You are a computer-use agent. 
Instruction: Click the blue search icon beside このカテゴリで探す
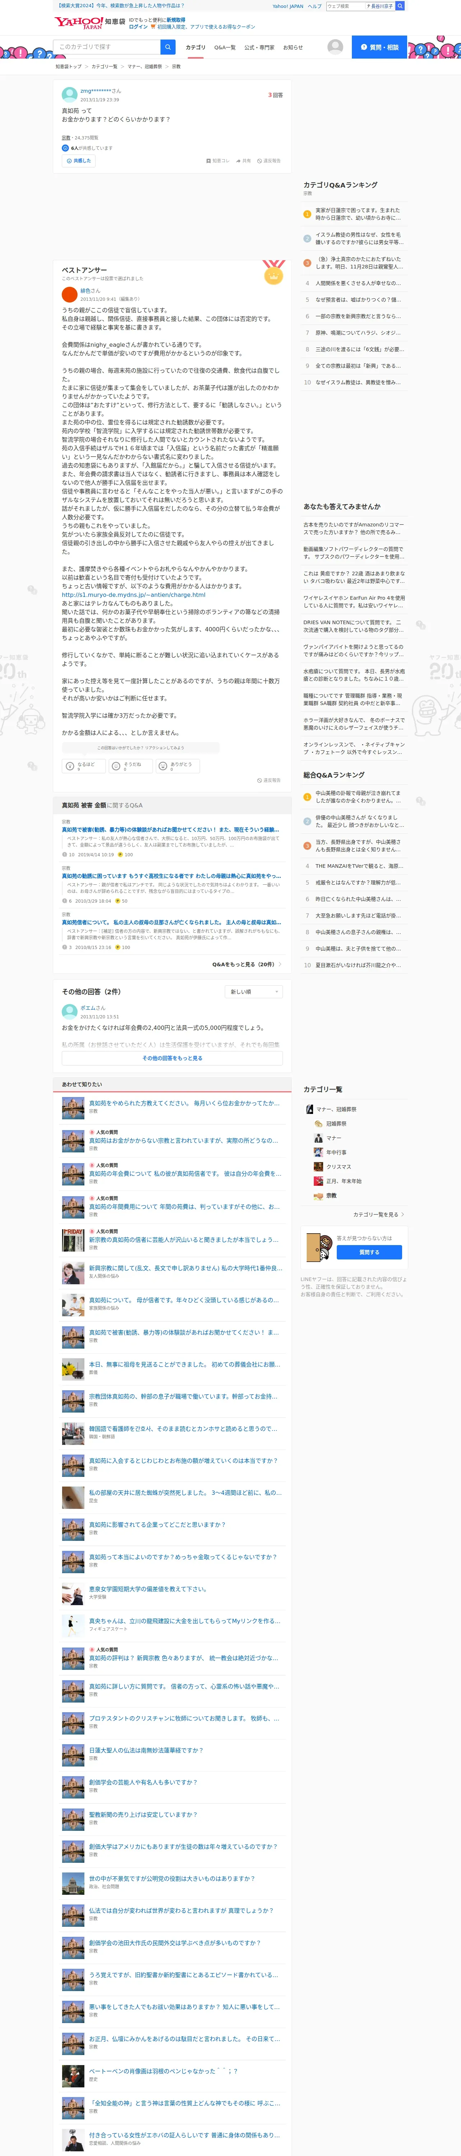[168, 47]
